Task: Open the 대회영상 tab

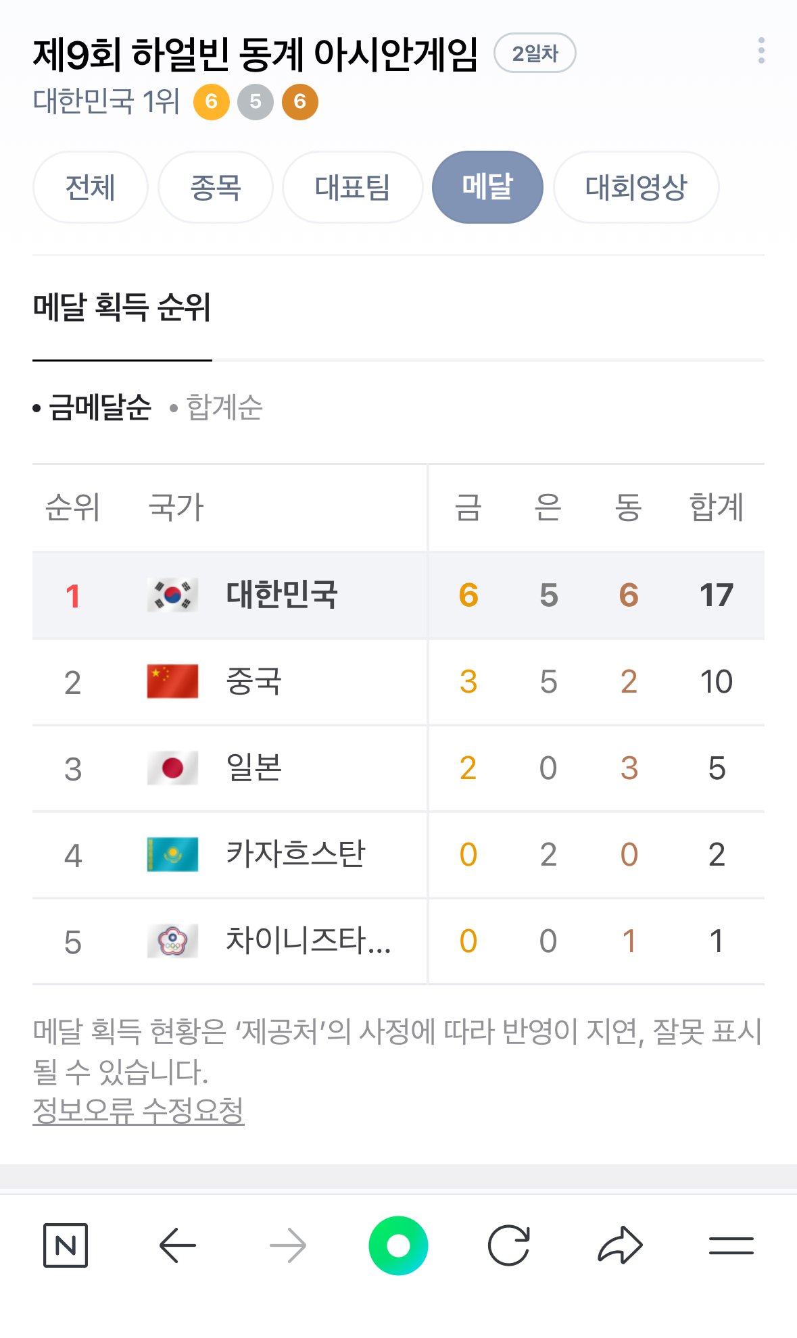Action: [x=635, y=187]
